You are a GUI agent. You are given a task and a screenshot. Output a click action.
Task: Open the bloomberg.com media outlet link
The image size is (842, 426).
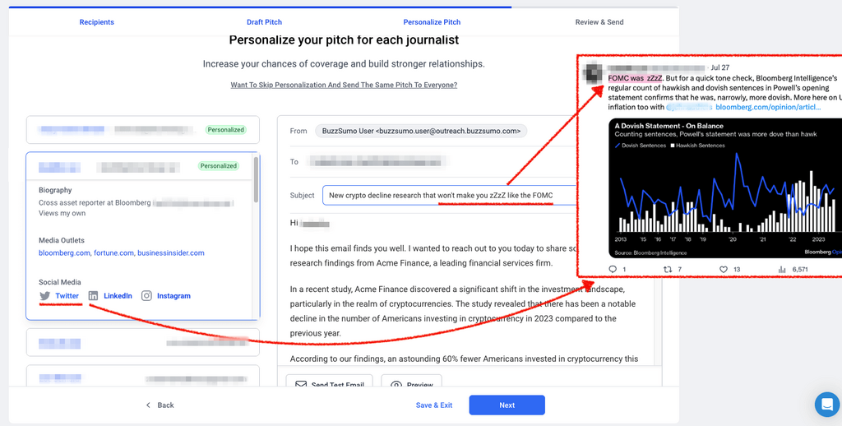pyautogui.click(x=64, y=253)
